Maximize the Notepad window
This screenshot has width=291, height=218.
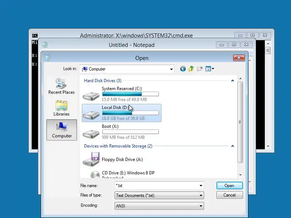tap(234, 45)
